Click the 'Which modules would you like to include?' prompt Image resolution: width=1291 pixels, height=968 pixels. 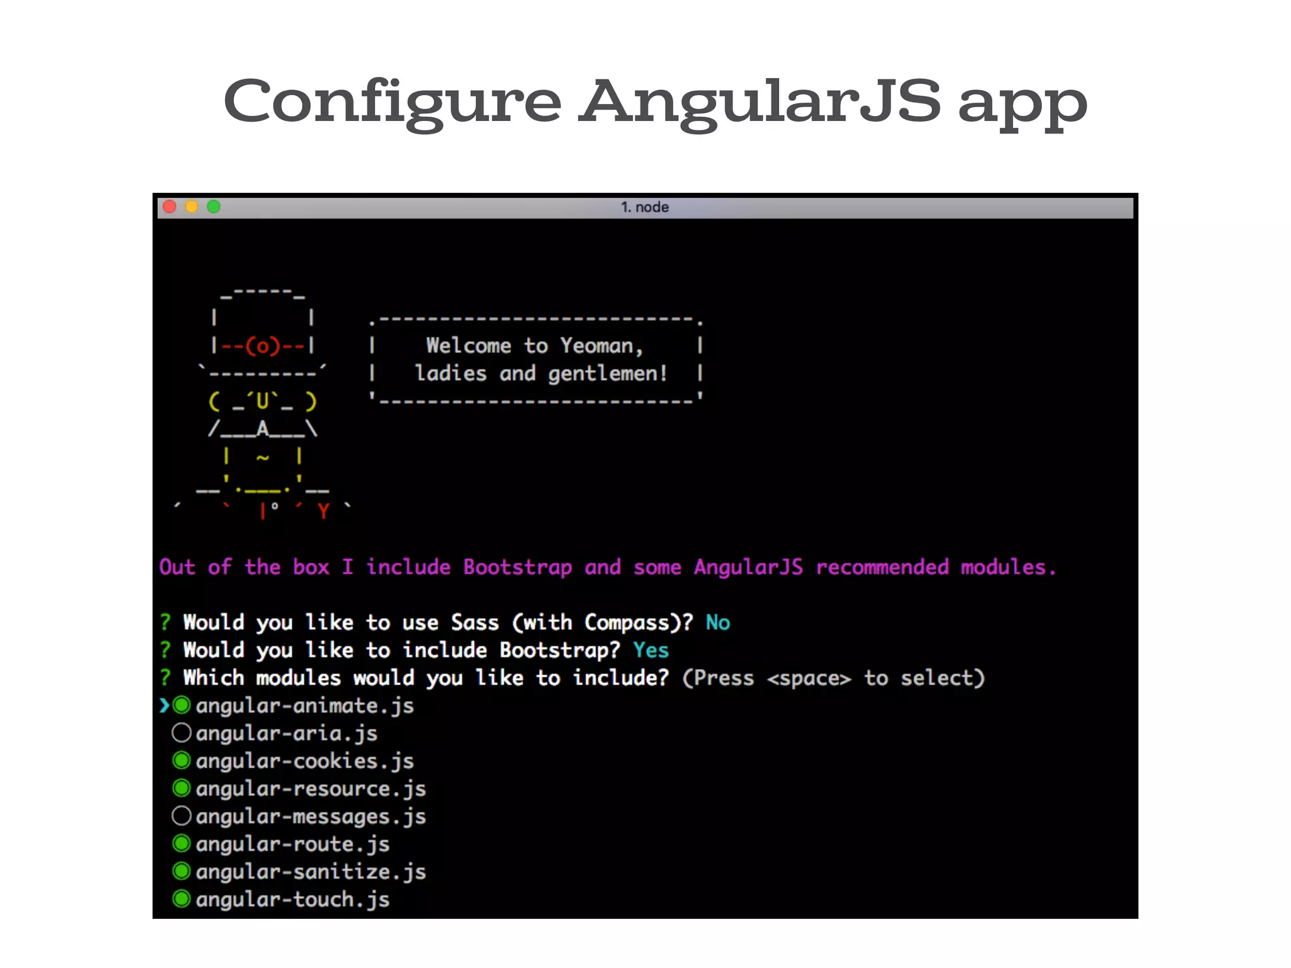[x=426, y=678]
